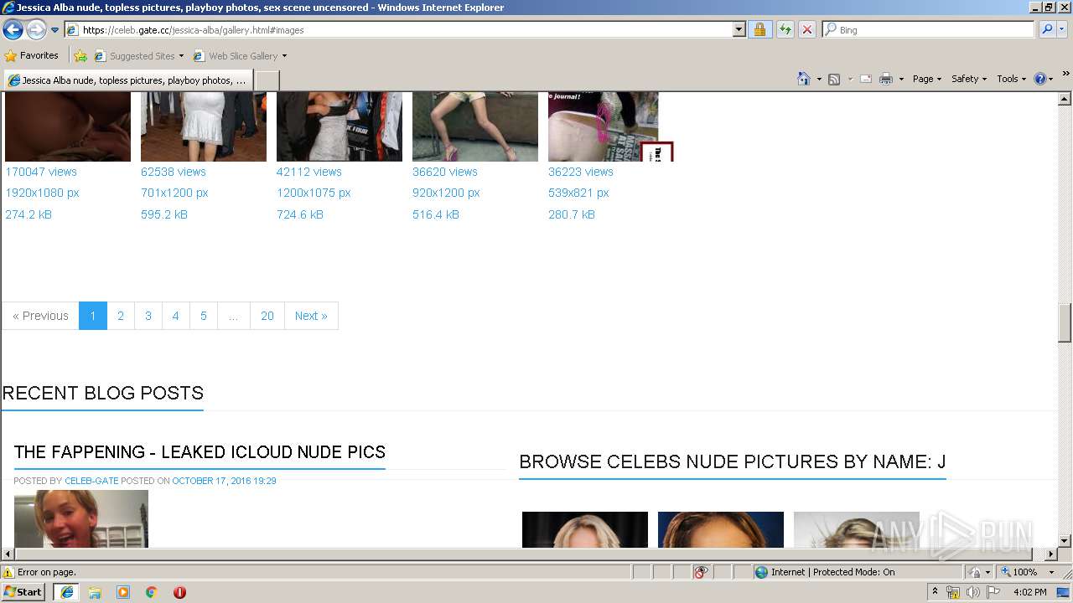
Task: Click the network tray icon
Action: [x=953, y=592]
